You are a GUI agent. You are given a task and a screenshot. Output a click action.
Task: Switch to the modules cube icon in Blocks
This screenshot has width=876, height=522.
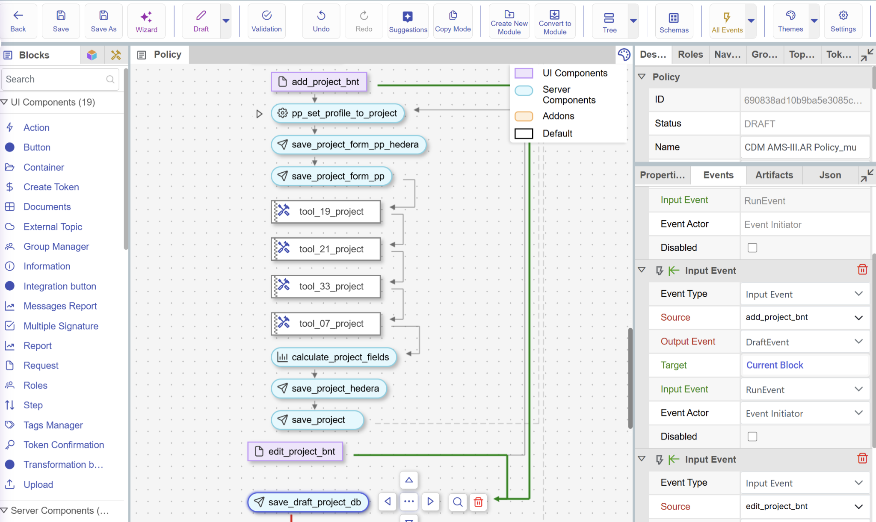[x=92, y=55]
